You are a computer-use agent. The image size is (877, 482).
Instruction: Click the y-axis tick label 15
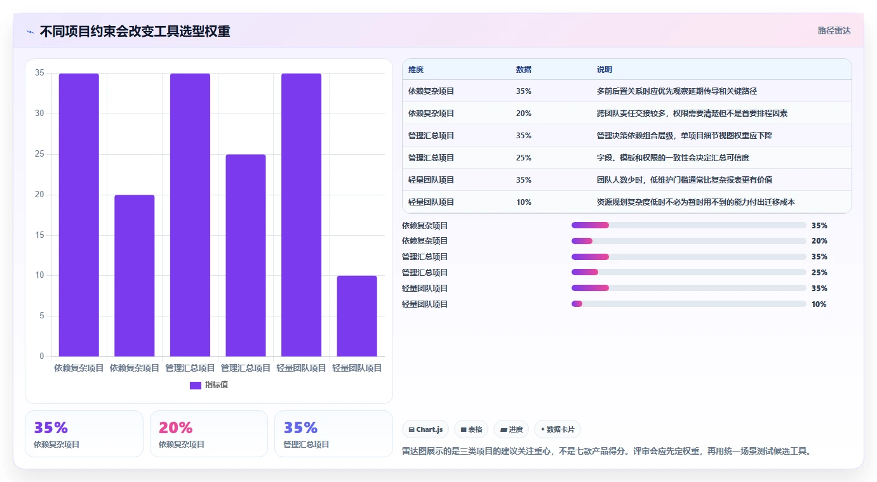coord(39,235)
